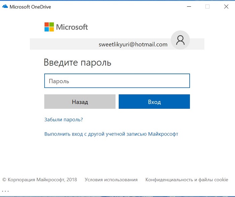Select the user avatar silhouette icon
The height and width of the screenshot is (197, 235).
[x=180, y=40]
